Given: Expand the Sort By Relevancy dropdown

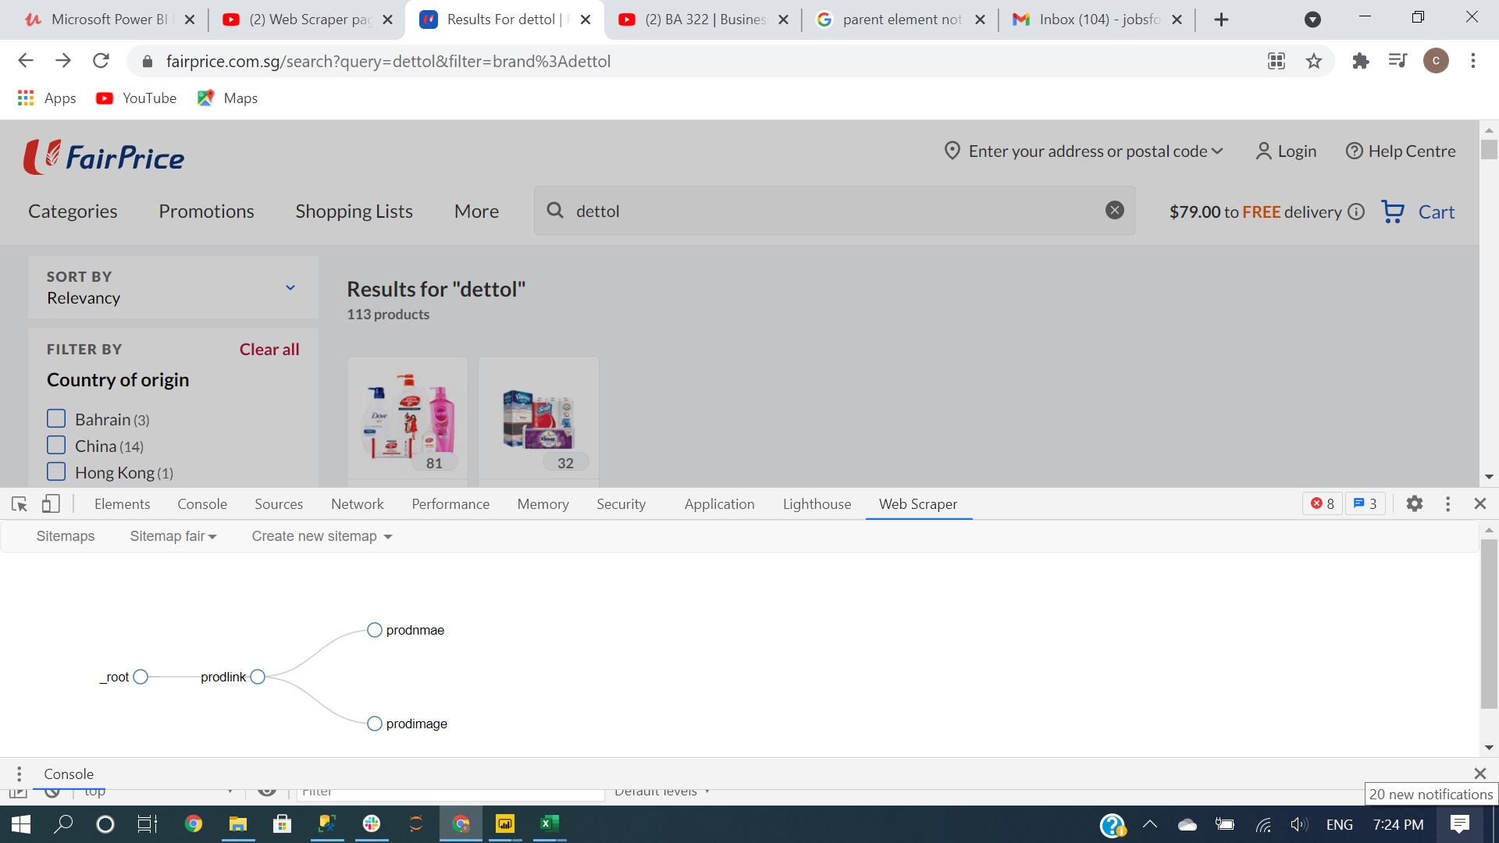Looking at the screenshot, I should (x=290, y=287).
